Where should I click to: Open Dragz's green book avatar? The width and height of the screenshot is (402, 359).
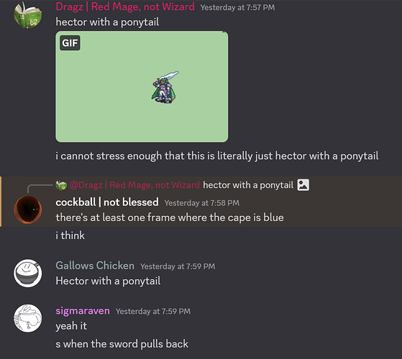point(28,15)
